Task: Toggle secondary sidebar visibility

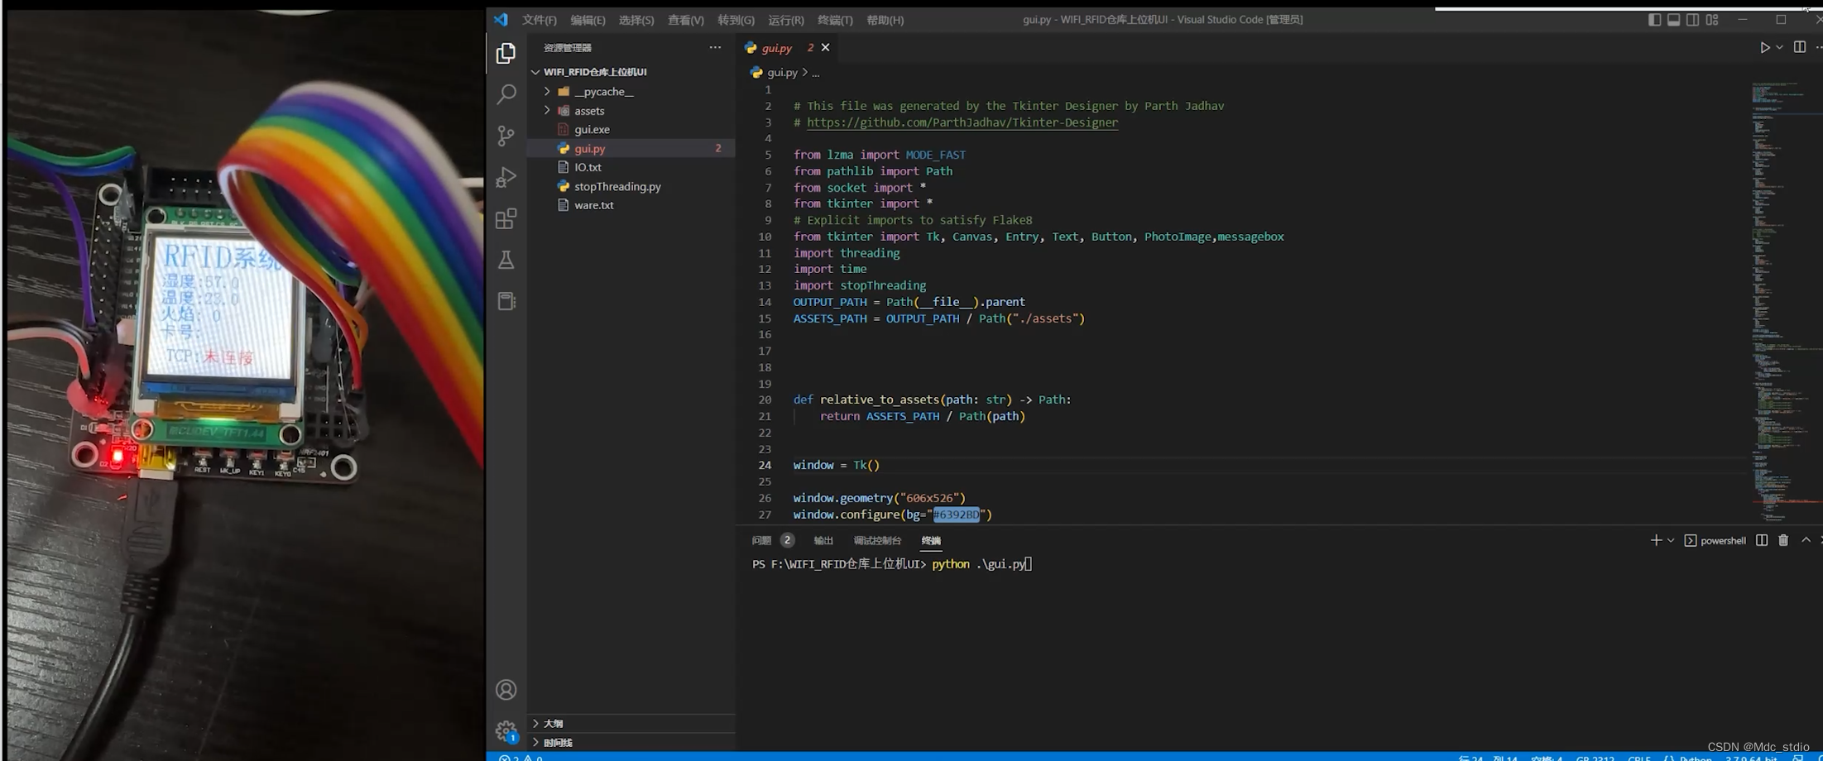Action: (1692, 19)
